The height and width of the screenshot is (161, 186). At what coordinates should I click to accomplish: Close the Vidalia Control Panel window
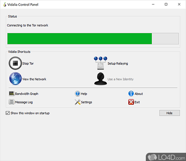tap(179, 4)
